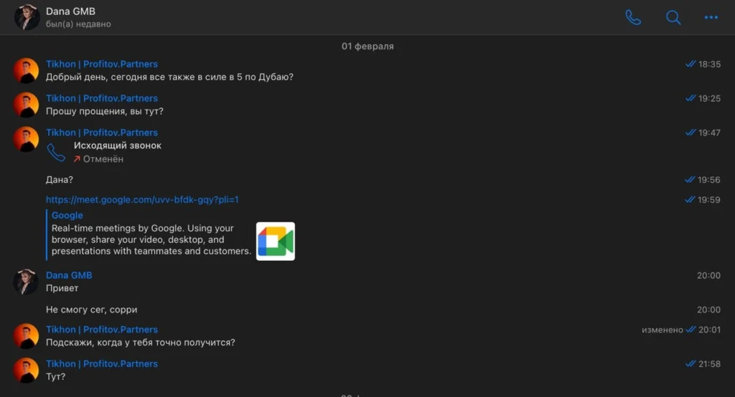Click sender name above "Тут?" message

click(102, 364)
